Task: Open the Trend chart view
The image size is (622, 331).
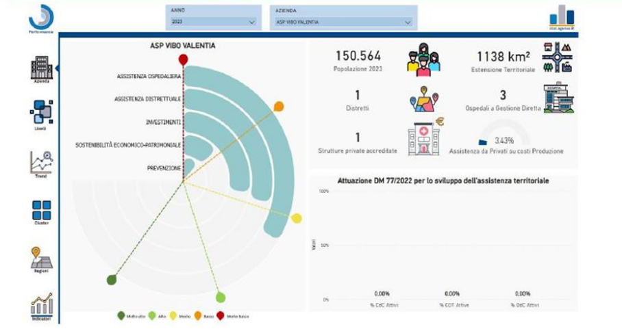Action: [41, 163]
